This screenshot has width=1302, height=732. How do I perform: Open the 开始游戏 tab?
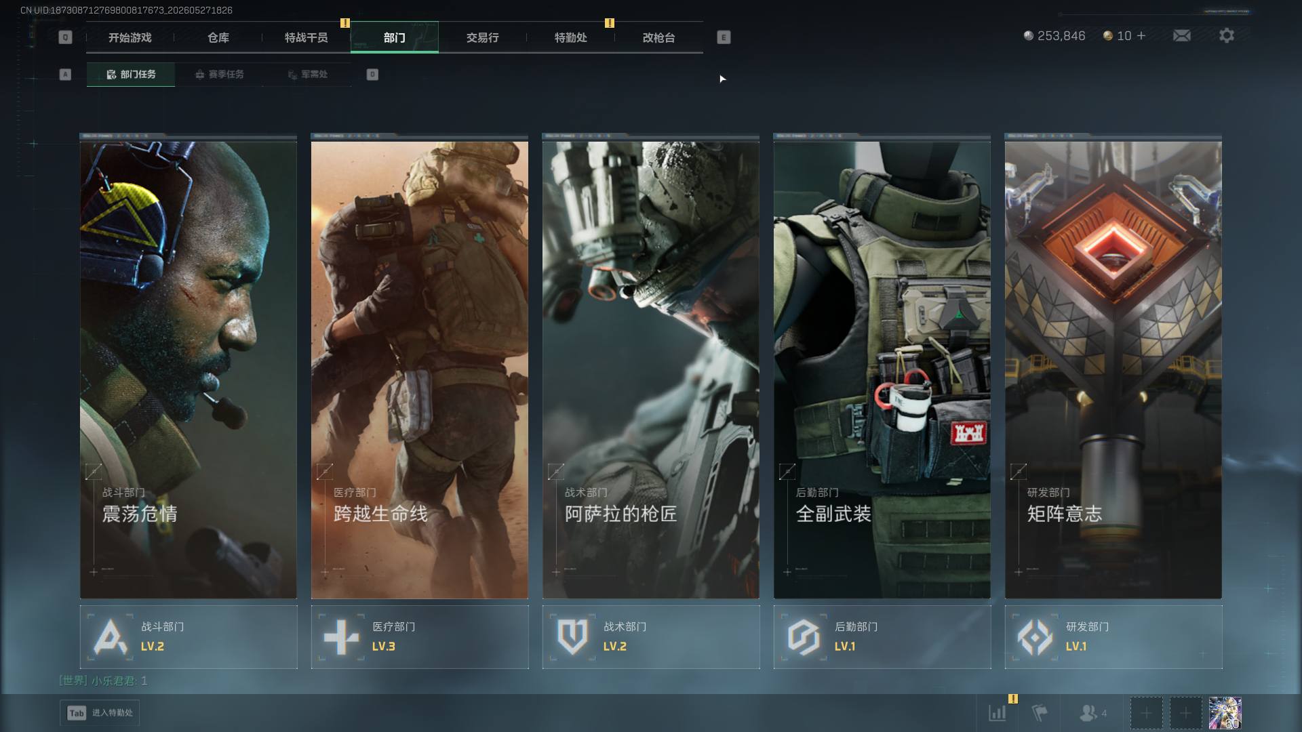(130, 37)
